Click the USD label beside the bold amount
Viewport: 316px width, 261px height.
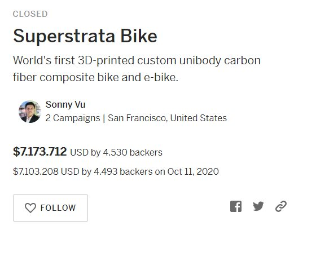point(79,152)
